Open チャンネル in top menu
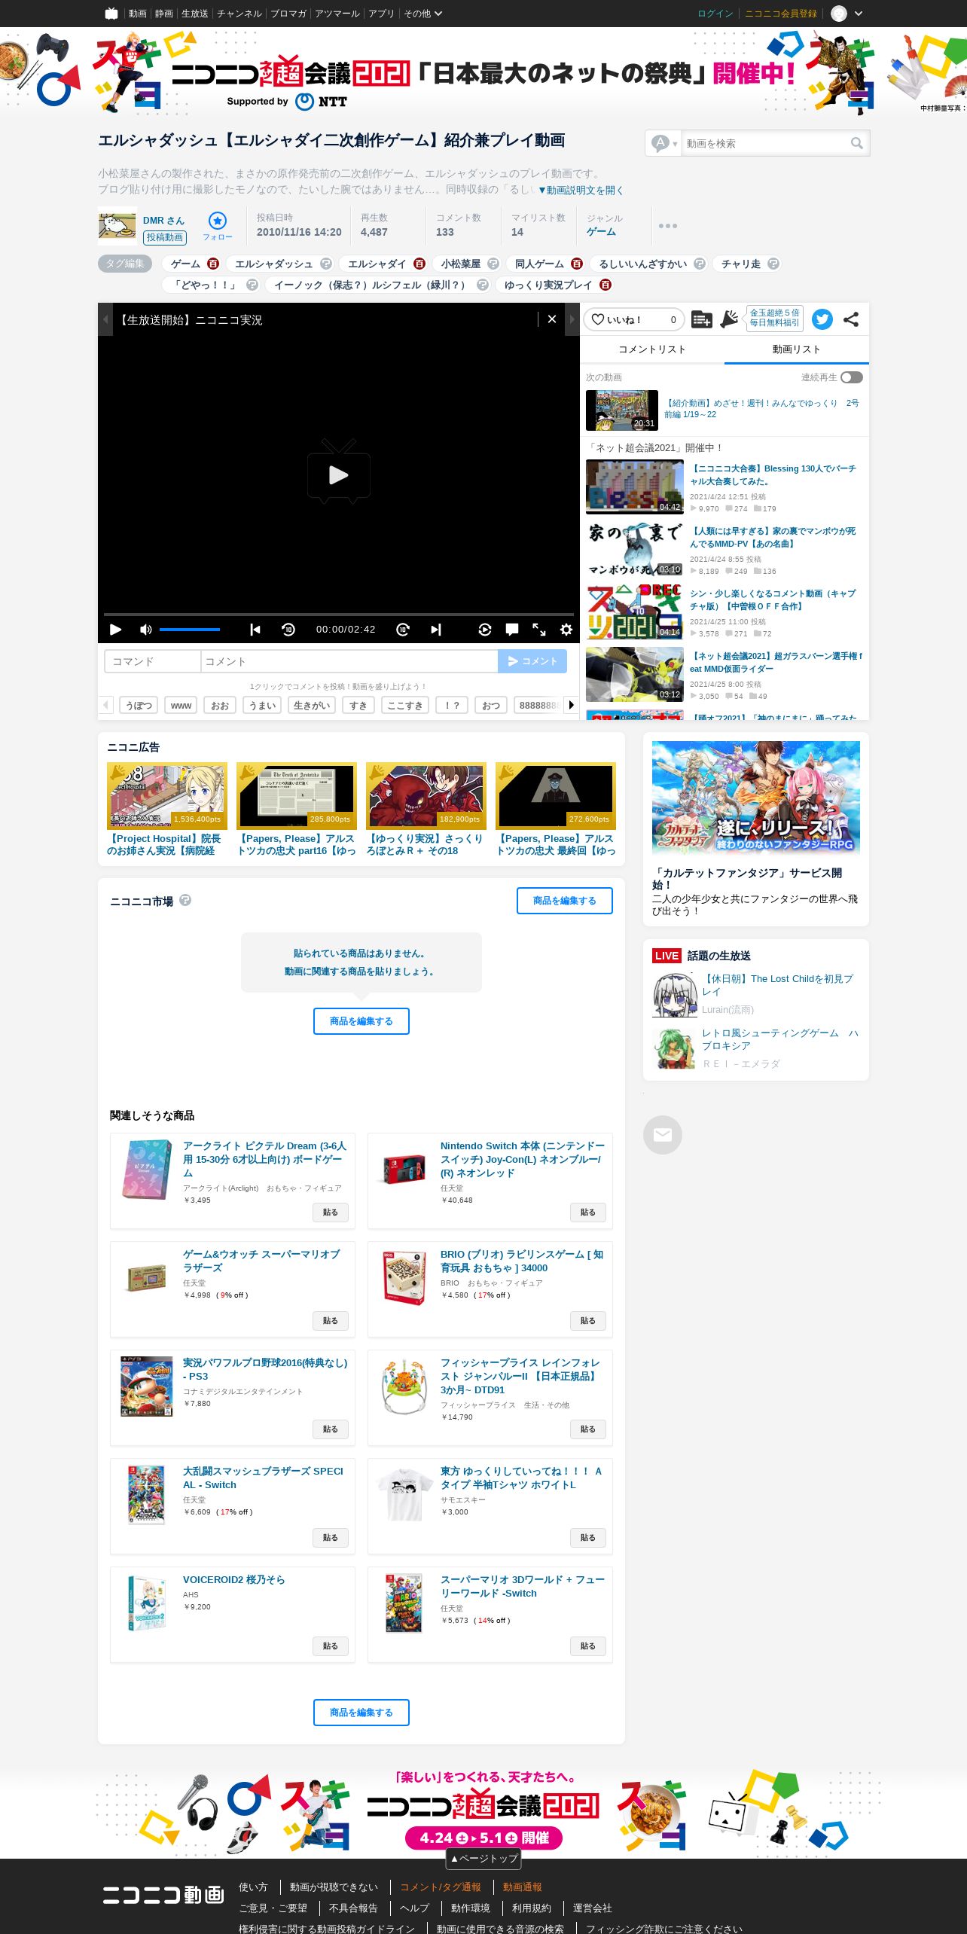 coord(239,14)
